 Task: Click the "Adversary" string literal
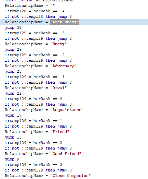tap(63, 66)
